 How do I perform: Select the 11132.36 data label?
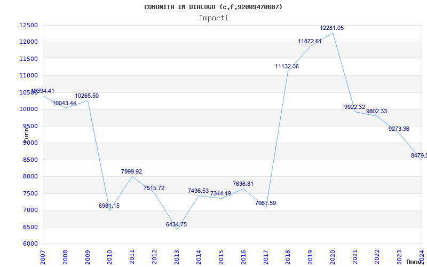coord(287,66)
